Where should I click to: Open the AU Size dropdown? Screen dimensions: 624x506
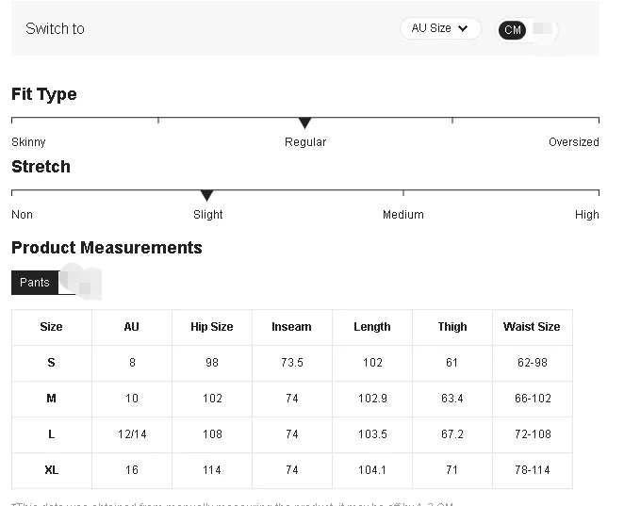click(439, 28)
